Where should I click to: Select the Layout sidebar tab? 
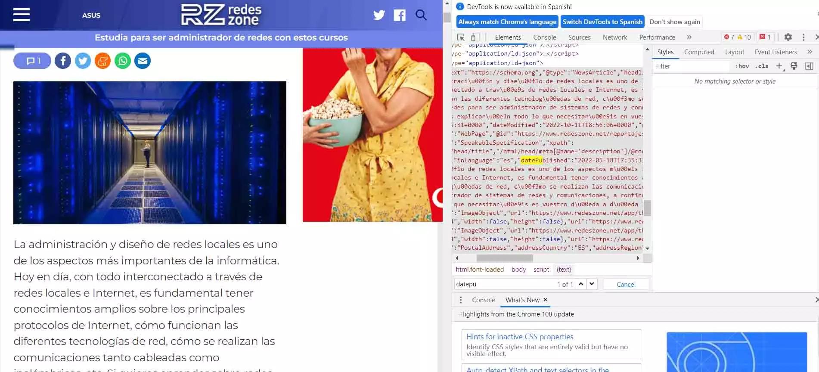click(734, 52)
